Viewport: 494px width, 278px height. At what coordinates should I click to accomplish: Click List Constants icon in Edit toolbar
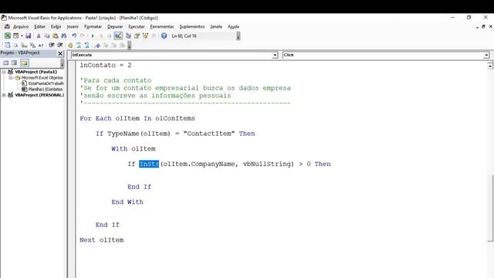click(x=15, y=46)
